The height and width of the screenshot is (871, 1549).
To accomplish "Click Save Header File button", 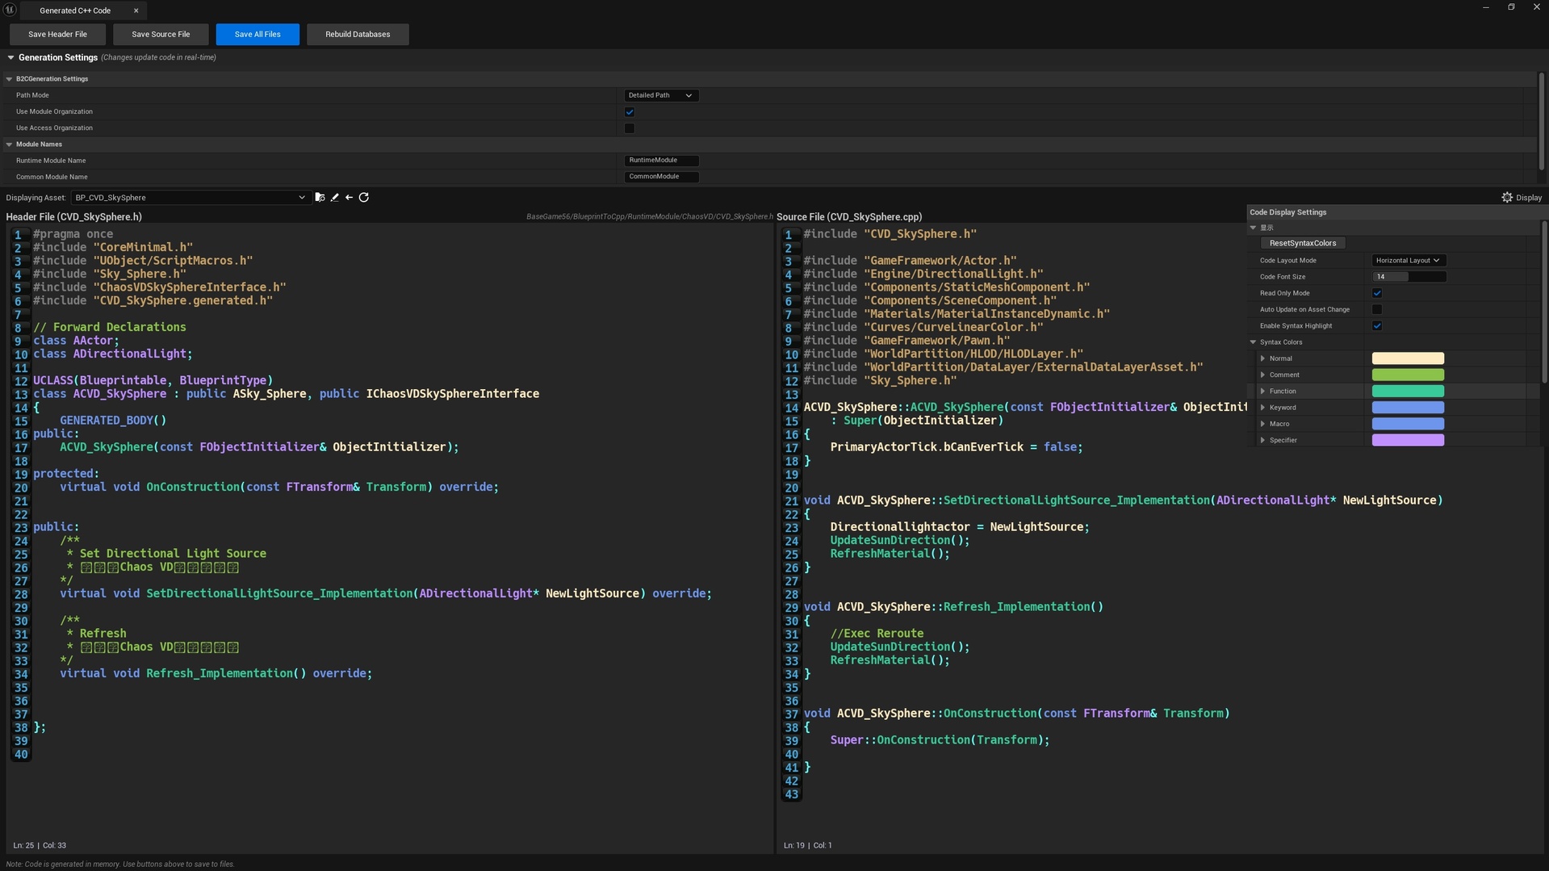I will [57, 34].
